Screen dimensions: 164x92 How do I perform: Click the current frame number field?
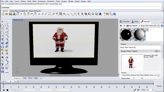(x=11, y=81)
